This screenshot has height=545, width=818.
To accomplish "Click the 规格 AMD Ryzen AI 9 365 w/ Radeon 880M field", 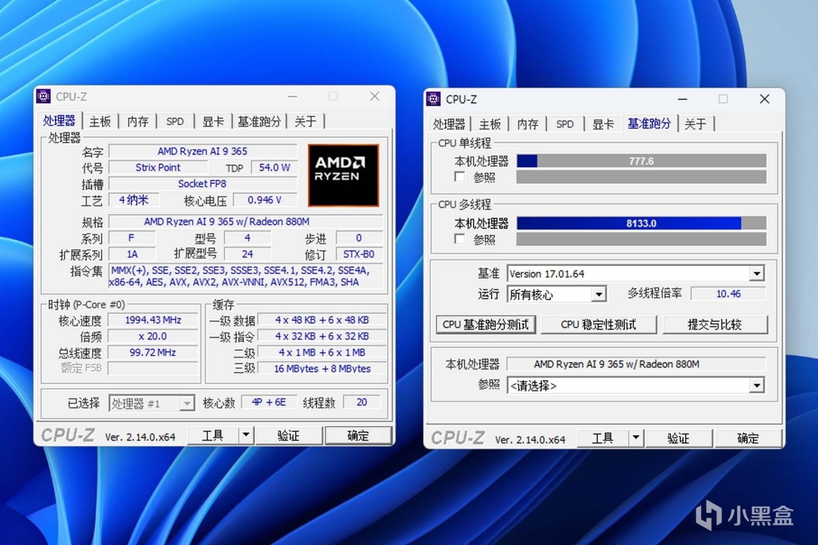I will (x=245, y=222).
